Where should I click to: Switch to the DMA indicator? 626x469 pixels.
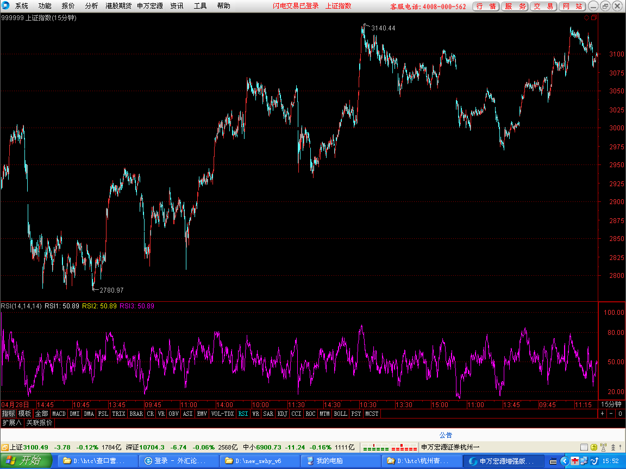pyautogui.click(x=89, y=414)
